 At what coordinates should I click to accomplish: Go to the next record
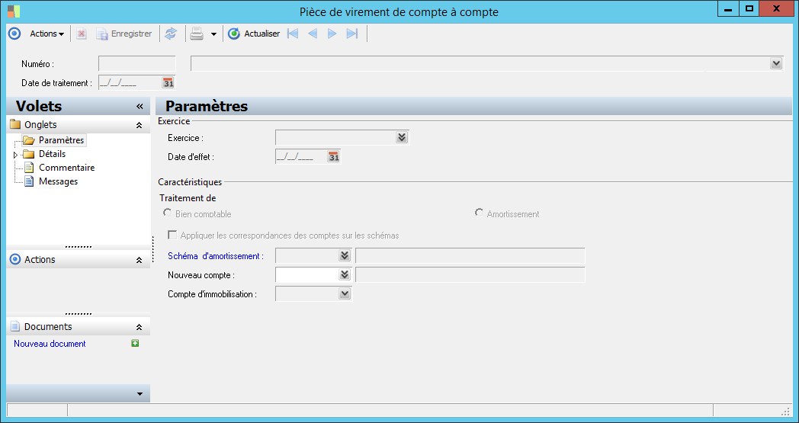click(x=332, y=34)
